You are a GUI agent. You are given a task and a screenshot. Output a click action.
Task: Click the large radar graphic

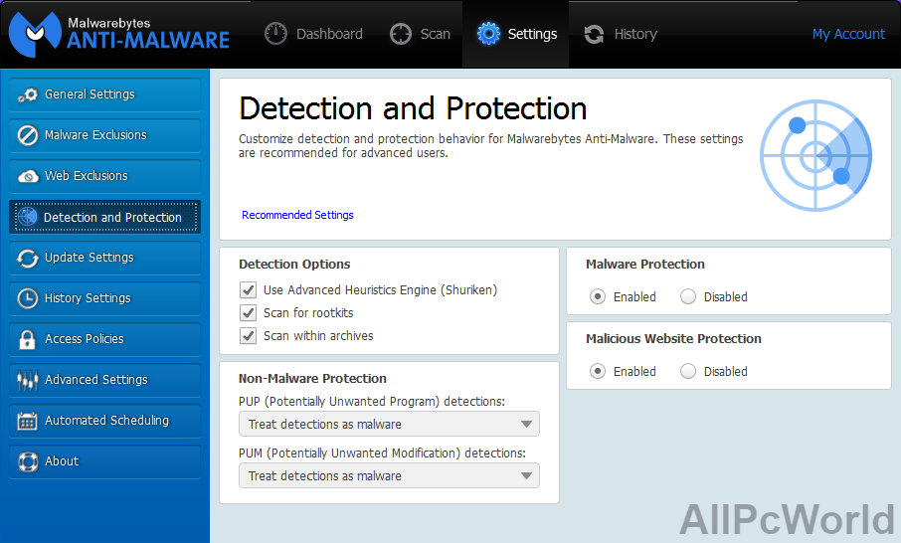pos(815,156)
